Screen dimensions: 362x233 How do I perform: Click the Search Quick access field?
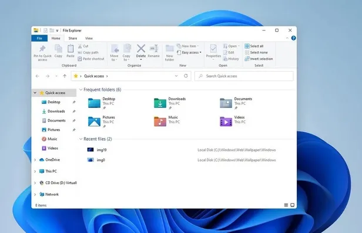point(244,76)
